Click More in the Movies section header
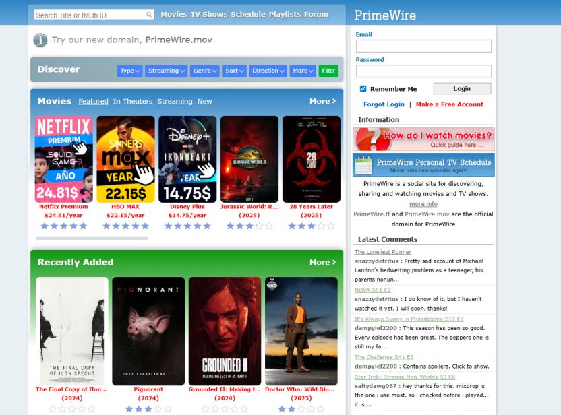This screenshot has height=415, width=561. pyautogui.click(x=323, y=102)
